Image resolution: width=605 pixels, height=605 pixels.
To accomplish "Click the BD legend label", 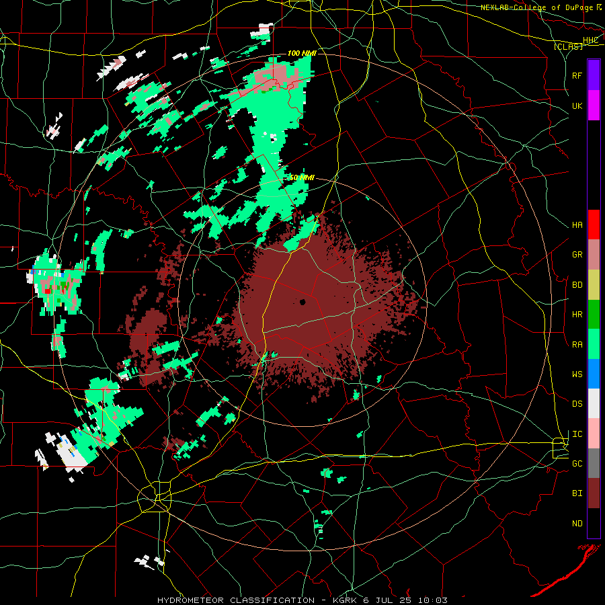I will pyautogui.click(x=577, y=285).
